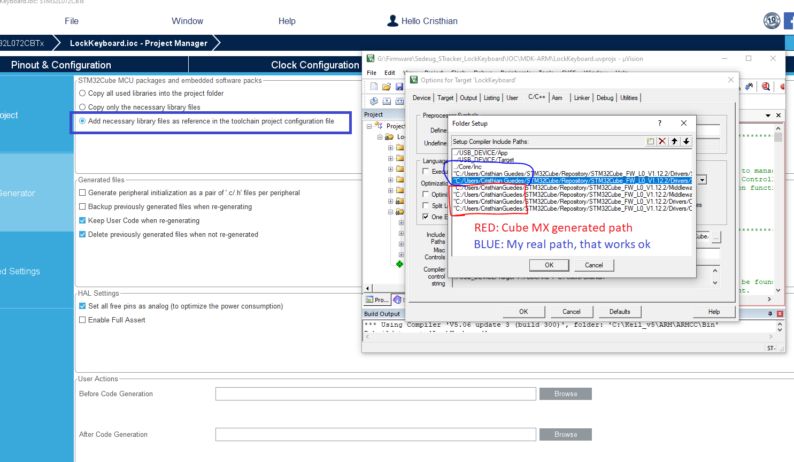Click the After Code Generation input field
This screenshot has width=794, height=462.
click(375, 434)
